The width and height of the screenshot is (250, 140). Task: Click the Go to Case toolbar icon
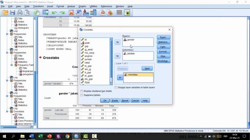[79, 12]
